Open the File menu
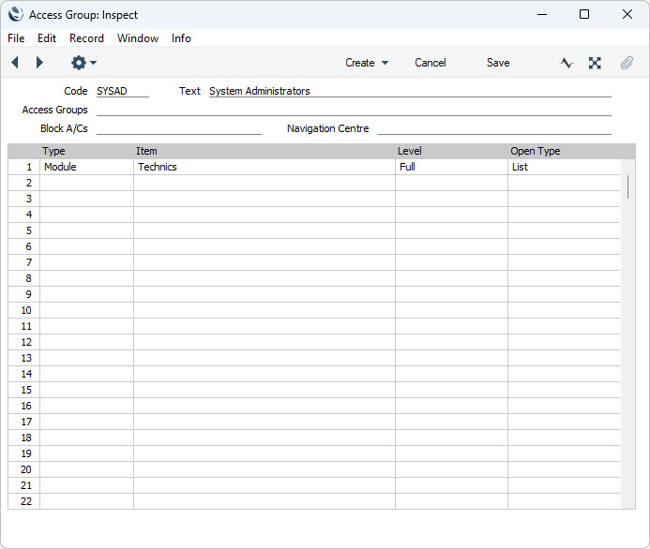 point(16,38)
